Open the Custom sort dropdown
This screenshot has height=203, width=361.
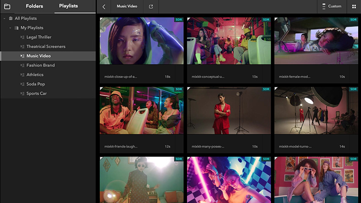332,6
